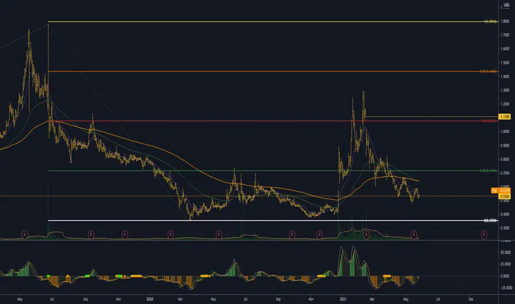Select the green 0.25 Fibonacci level label
Screen dimensions: 515x304
[x=488, y=171]
